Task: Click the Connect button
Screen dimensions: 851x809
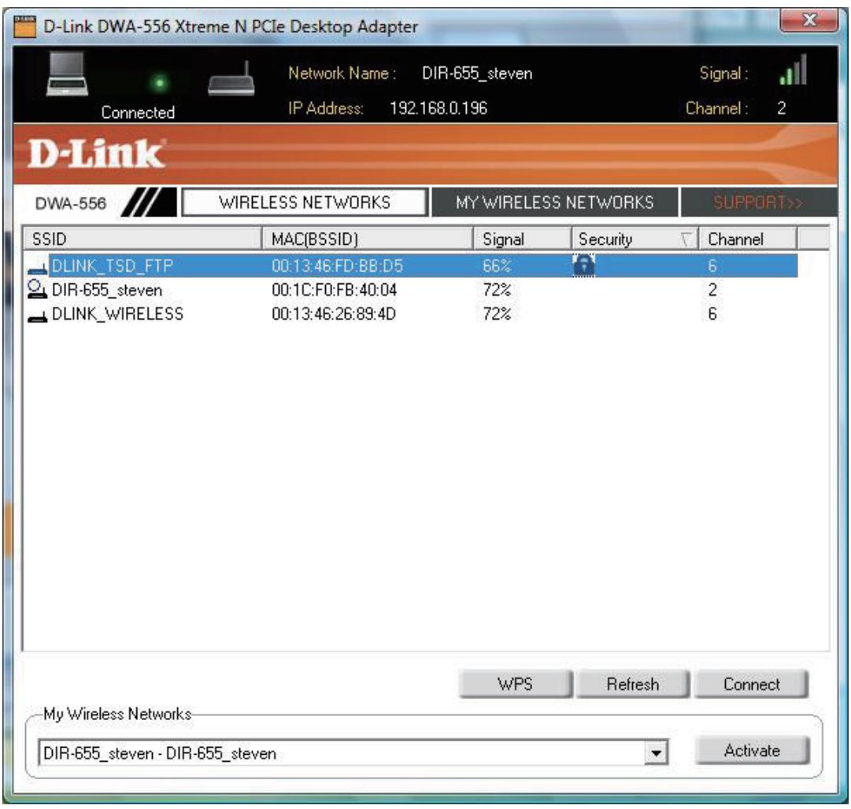Action: click(752, 684)
